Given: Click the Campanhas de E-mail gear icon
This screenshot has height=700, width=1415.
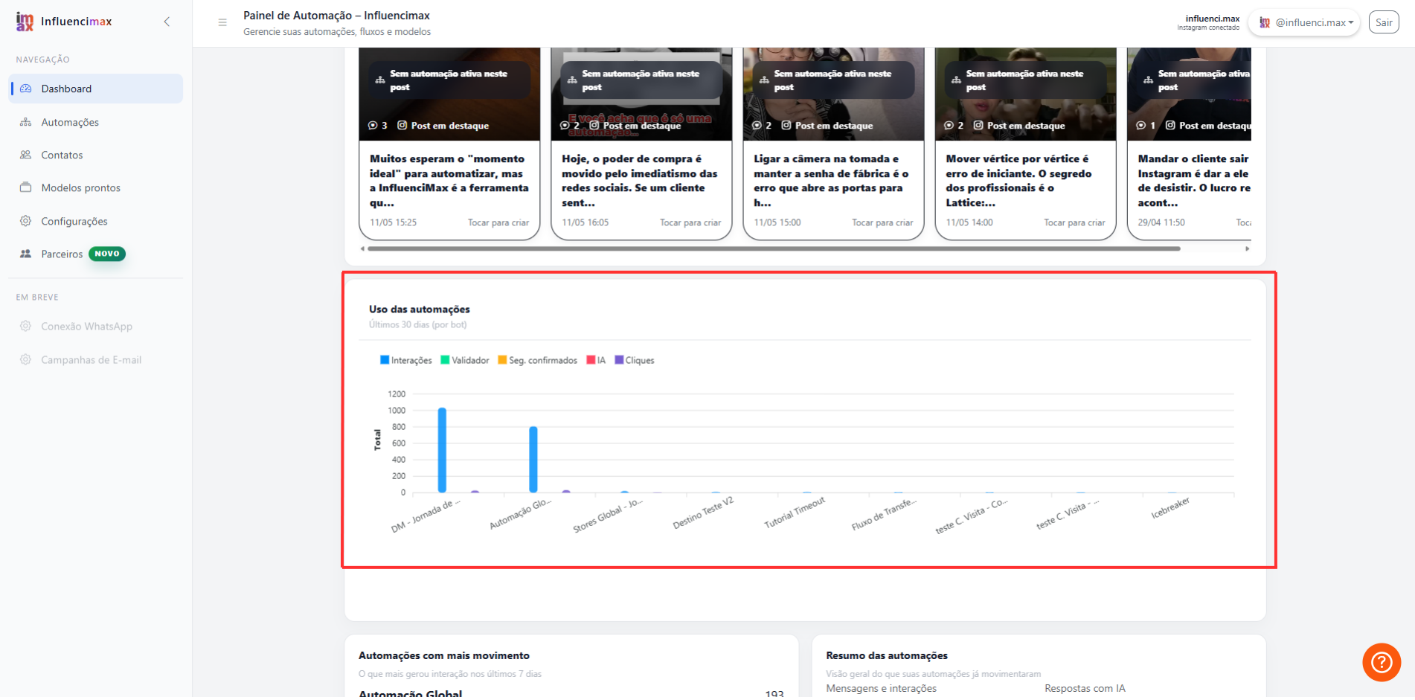Looking at the screenshot, I should click(26, 359).
